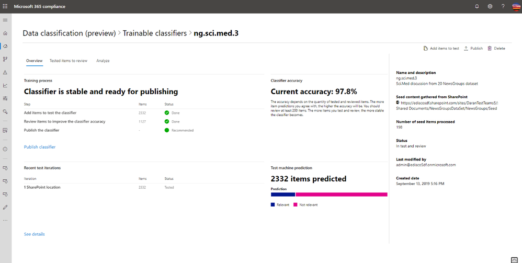Click Microsoft 365 compliance title
Screen dimensions: 522x263
[40, 6]
